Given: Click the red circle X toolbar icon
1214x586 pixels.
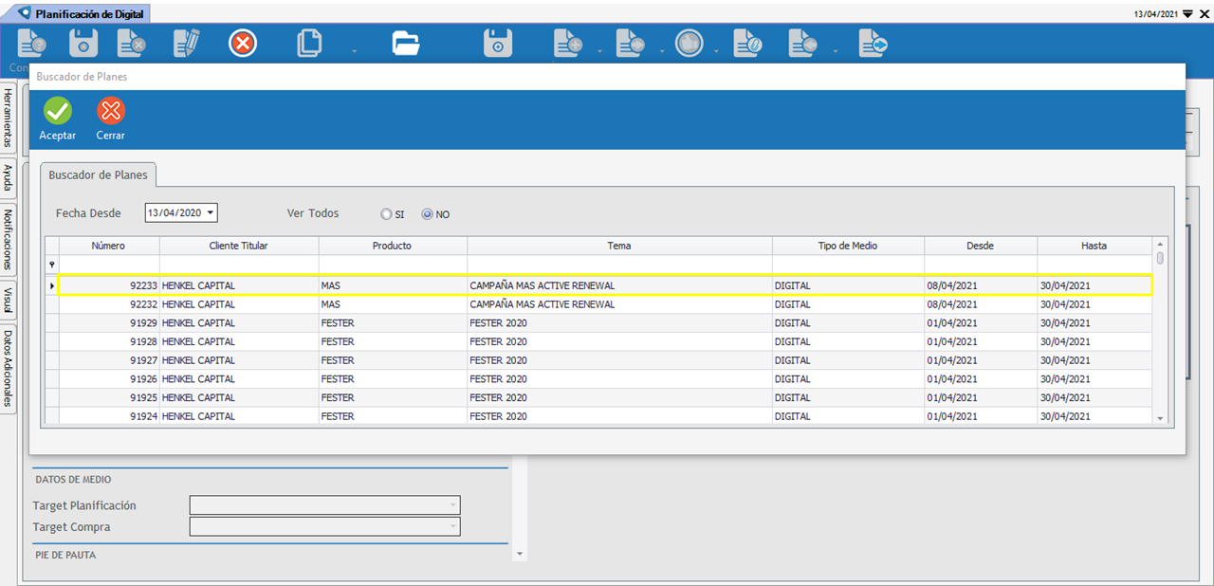Looking at the screenshot, I should 243,44.
